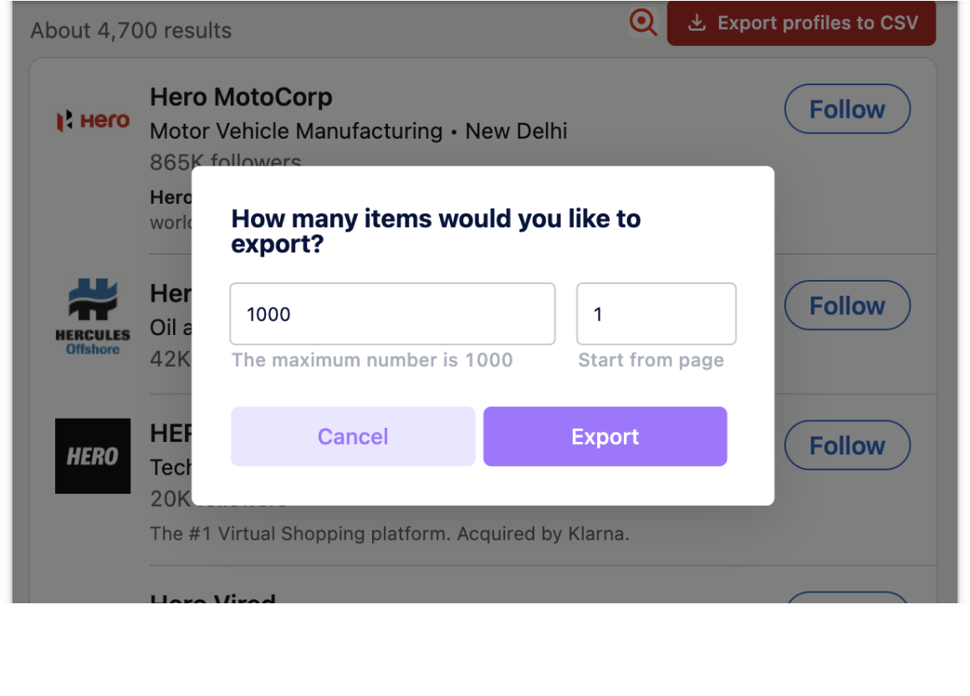Screen dimensions: 970x696
Task: Cancel the export dialog
Action: point(353,436)
